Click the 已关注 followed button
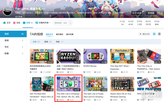164x102 pixels. (137, 13)
